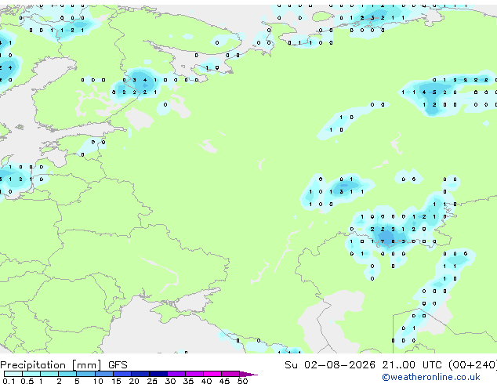Click the weatheronline.co.uk copyright link

pos(431,377)
